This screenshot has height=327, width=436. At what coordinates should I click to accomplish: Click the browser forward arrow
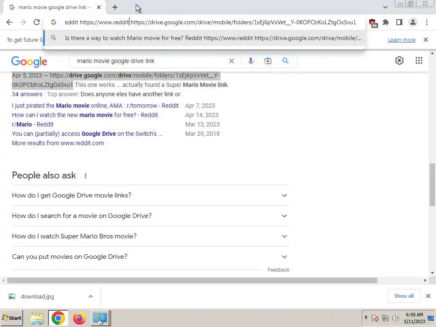coord(23,22)
